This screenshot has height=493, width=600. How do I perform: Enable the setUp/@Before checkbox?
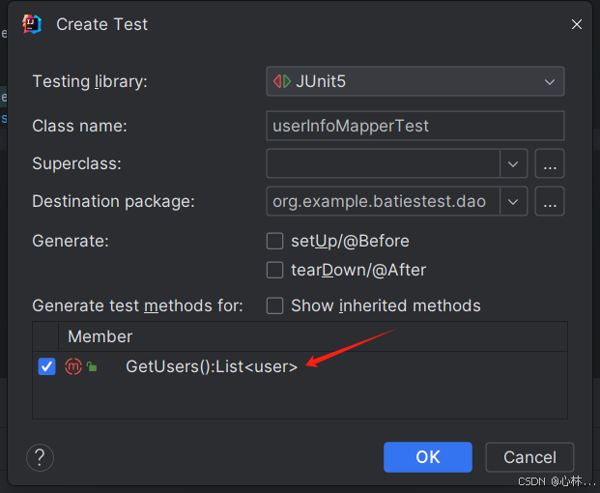(274, 241)
